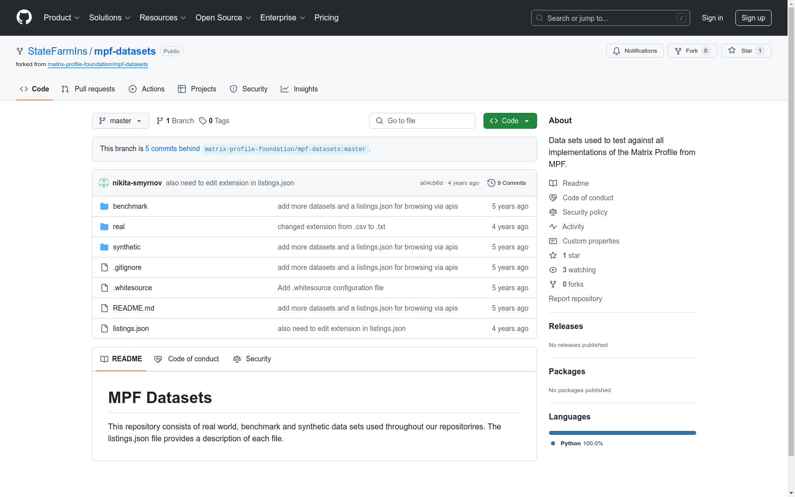This screenshot has height=497, width=795.
Task: Expand the Product menu
Action: tap(62, 18)
